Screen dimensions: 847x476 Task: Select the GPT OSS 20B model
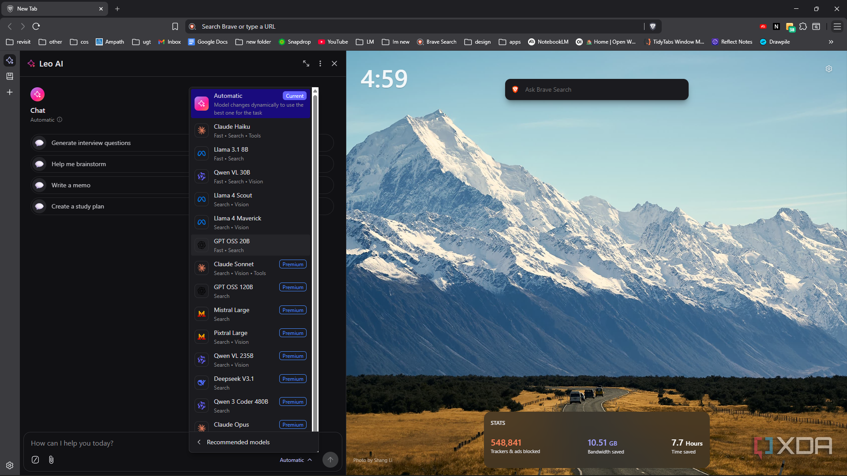[251, 245]
